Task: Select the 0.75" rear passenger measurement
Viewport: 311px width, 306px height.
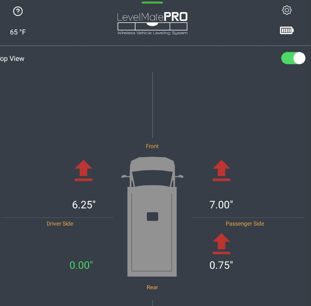Action: coord(221,265)
